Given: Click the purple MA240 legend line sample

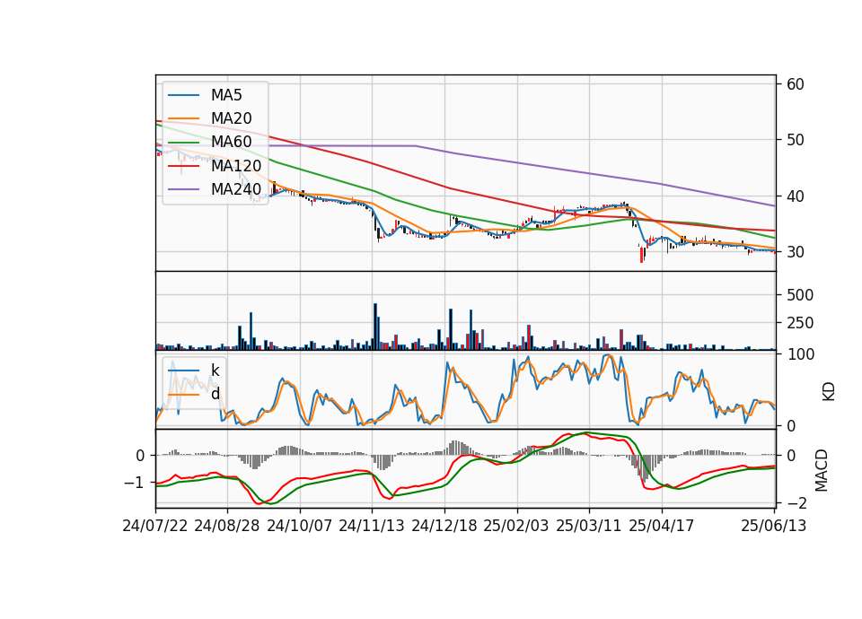Looking at the screenshot, I should click(183, 189).
